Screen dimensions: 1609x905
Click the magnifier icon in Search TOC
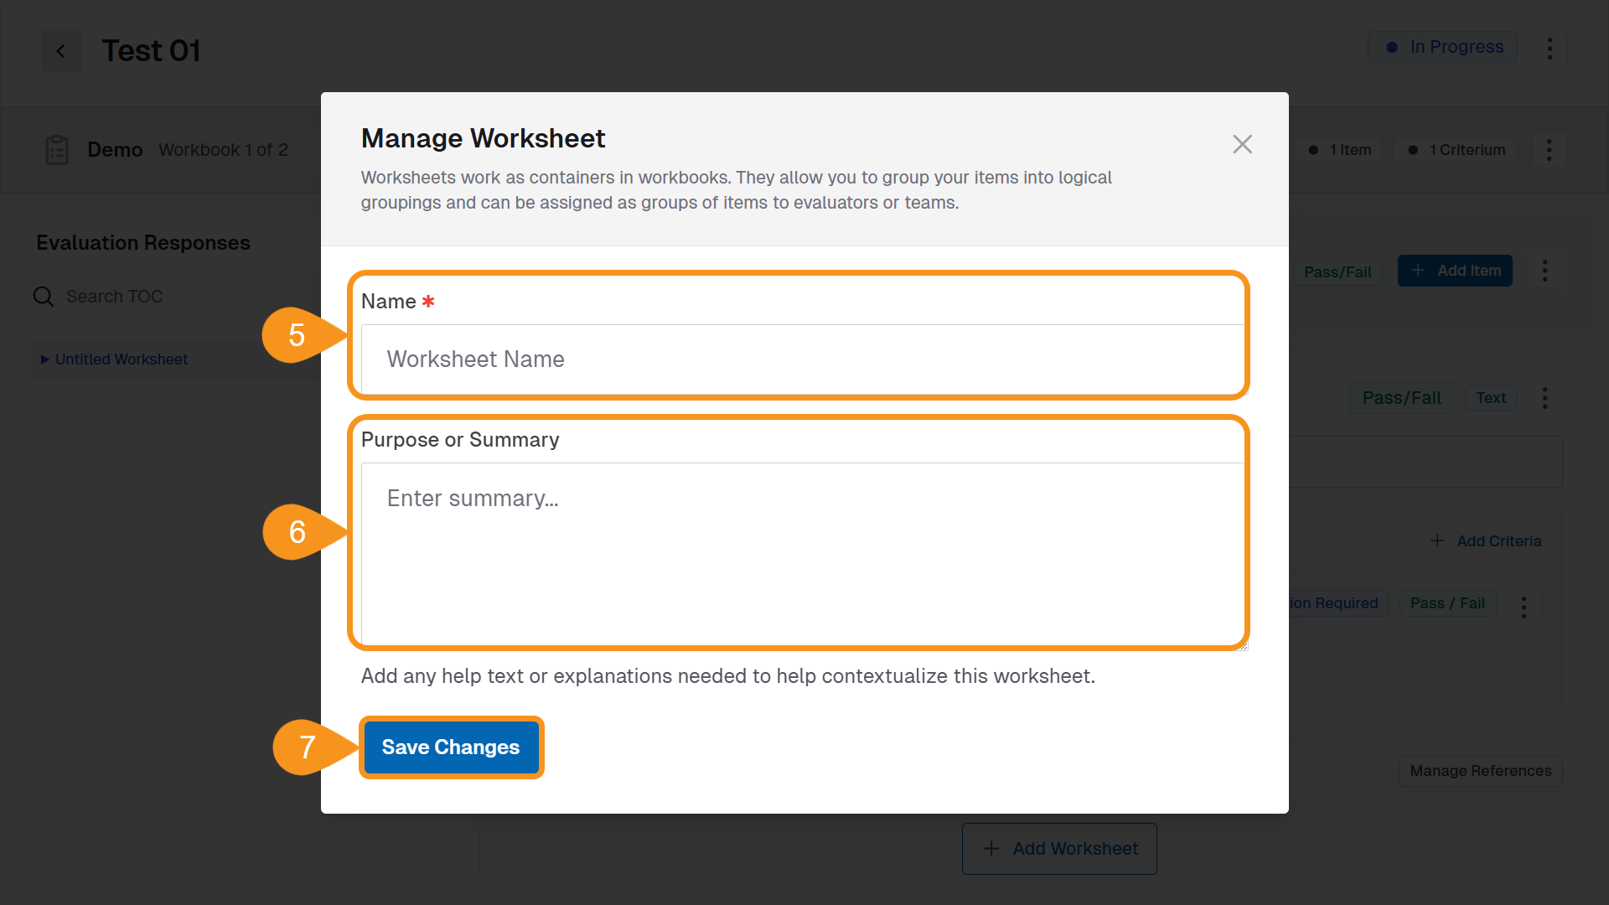point(44,296)
